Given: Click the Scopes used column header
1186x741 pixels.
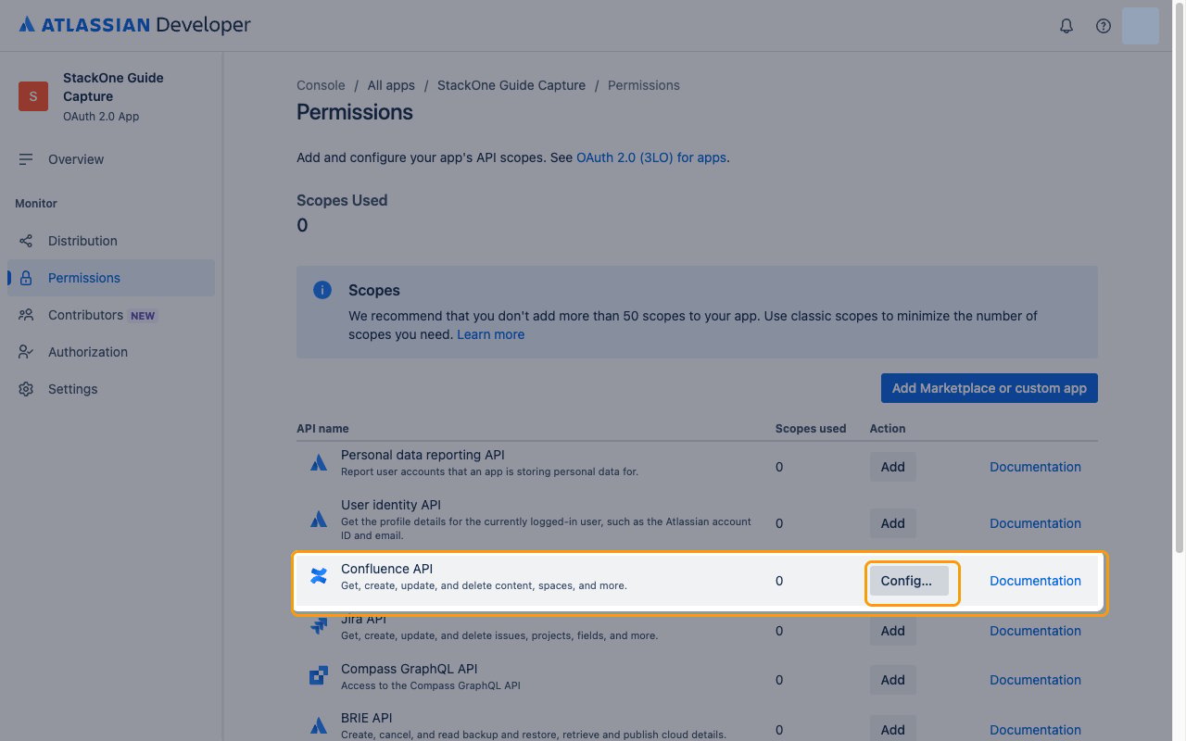Looking at the screenshot, I should point(811,428).
